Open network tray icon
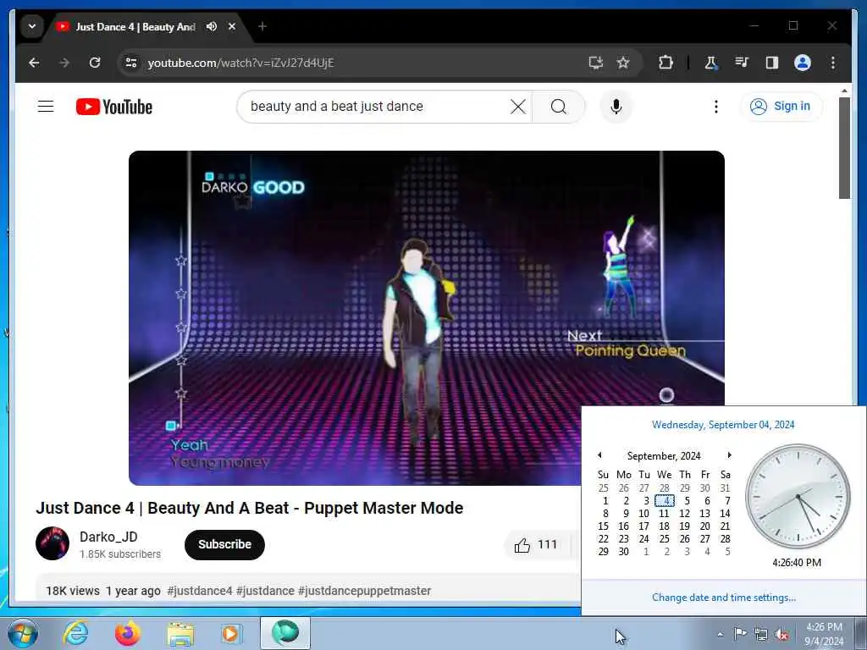Viewport: 867px width, 650px height. click(x=761, y=635)
